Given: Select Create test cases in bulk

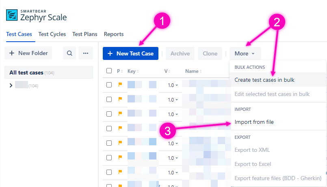Looking at the screenshot, I should pyautogui.click(x=264, y=80).
